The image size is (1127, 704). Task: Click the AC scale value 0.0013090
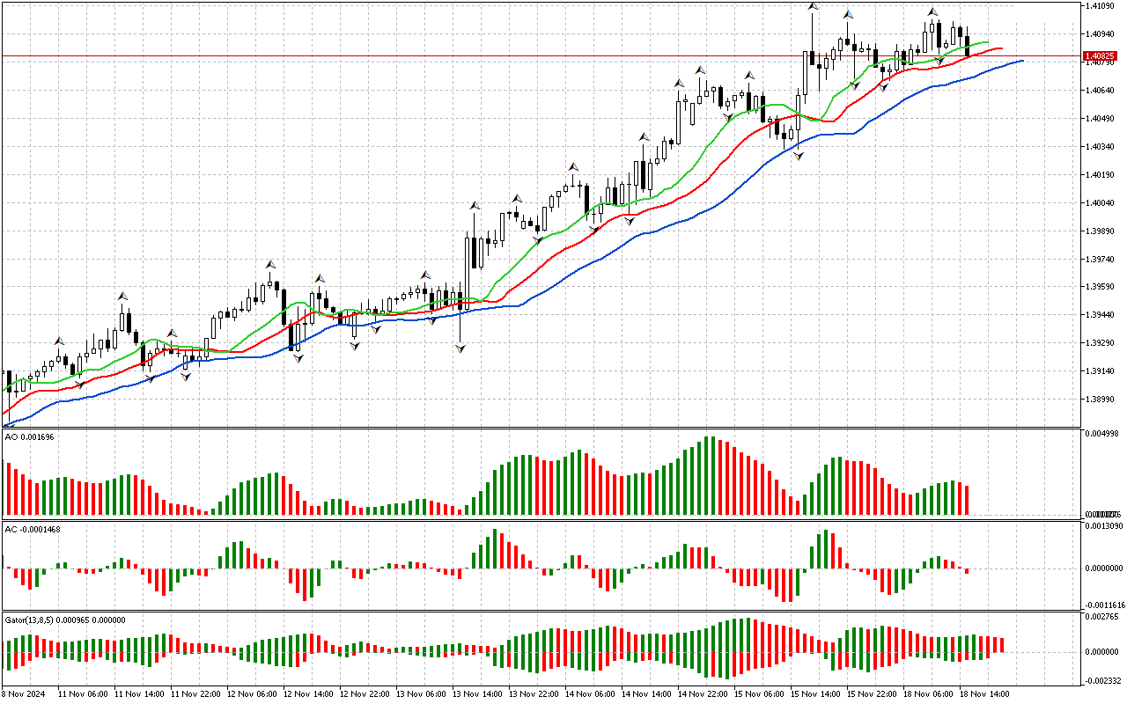[1102, 525]
